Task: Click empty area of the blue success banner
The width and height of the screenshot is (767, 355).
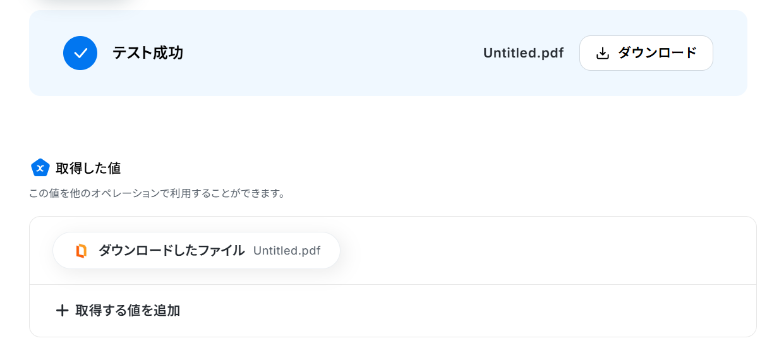Action: pos(329,53)
